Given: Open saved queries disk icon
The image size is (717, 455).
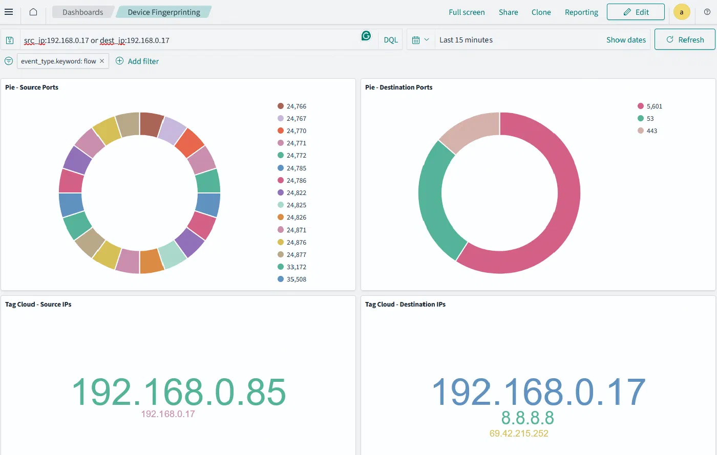Looking at the screenshot, I should pyautogui.click(x=10, y=40).
